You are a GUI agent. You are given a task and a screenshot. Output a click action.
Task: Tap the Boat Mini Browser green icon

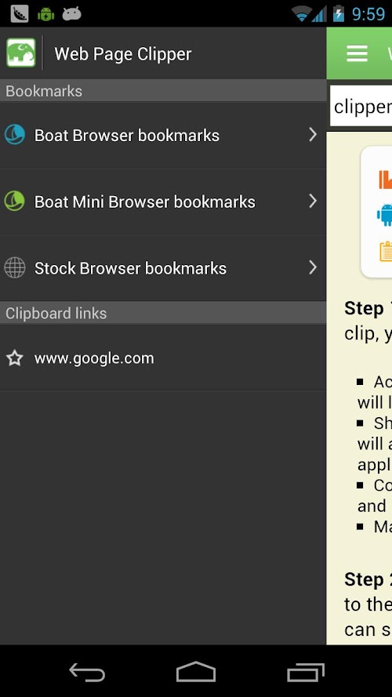click(15, 201)
